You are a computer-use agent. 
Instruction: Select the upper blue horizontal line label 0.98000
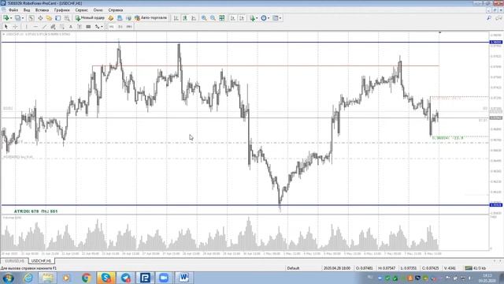tap(495, 42)
